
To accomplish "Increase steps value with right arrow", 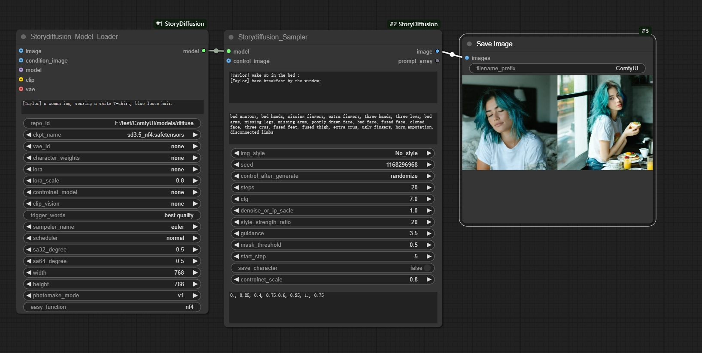I will pyautogui.click(x=428, y=187).
